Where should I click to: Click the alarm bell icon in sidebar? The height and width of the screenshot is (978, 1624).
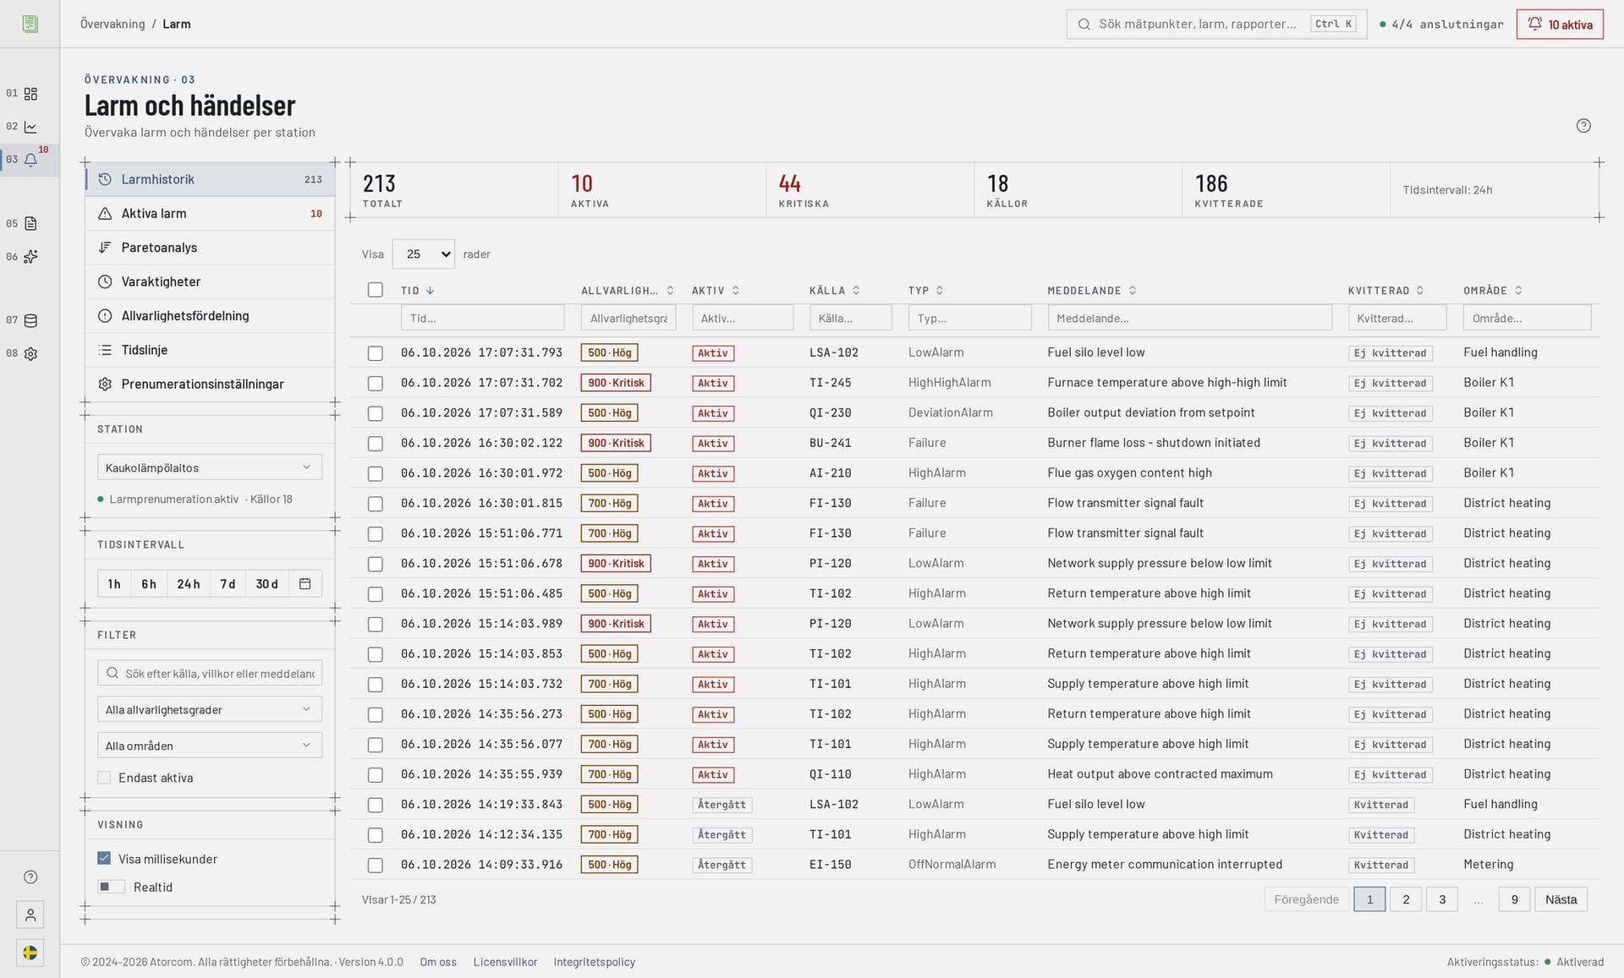click(30, 160)
